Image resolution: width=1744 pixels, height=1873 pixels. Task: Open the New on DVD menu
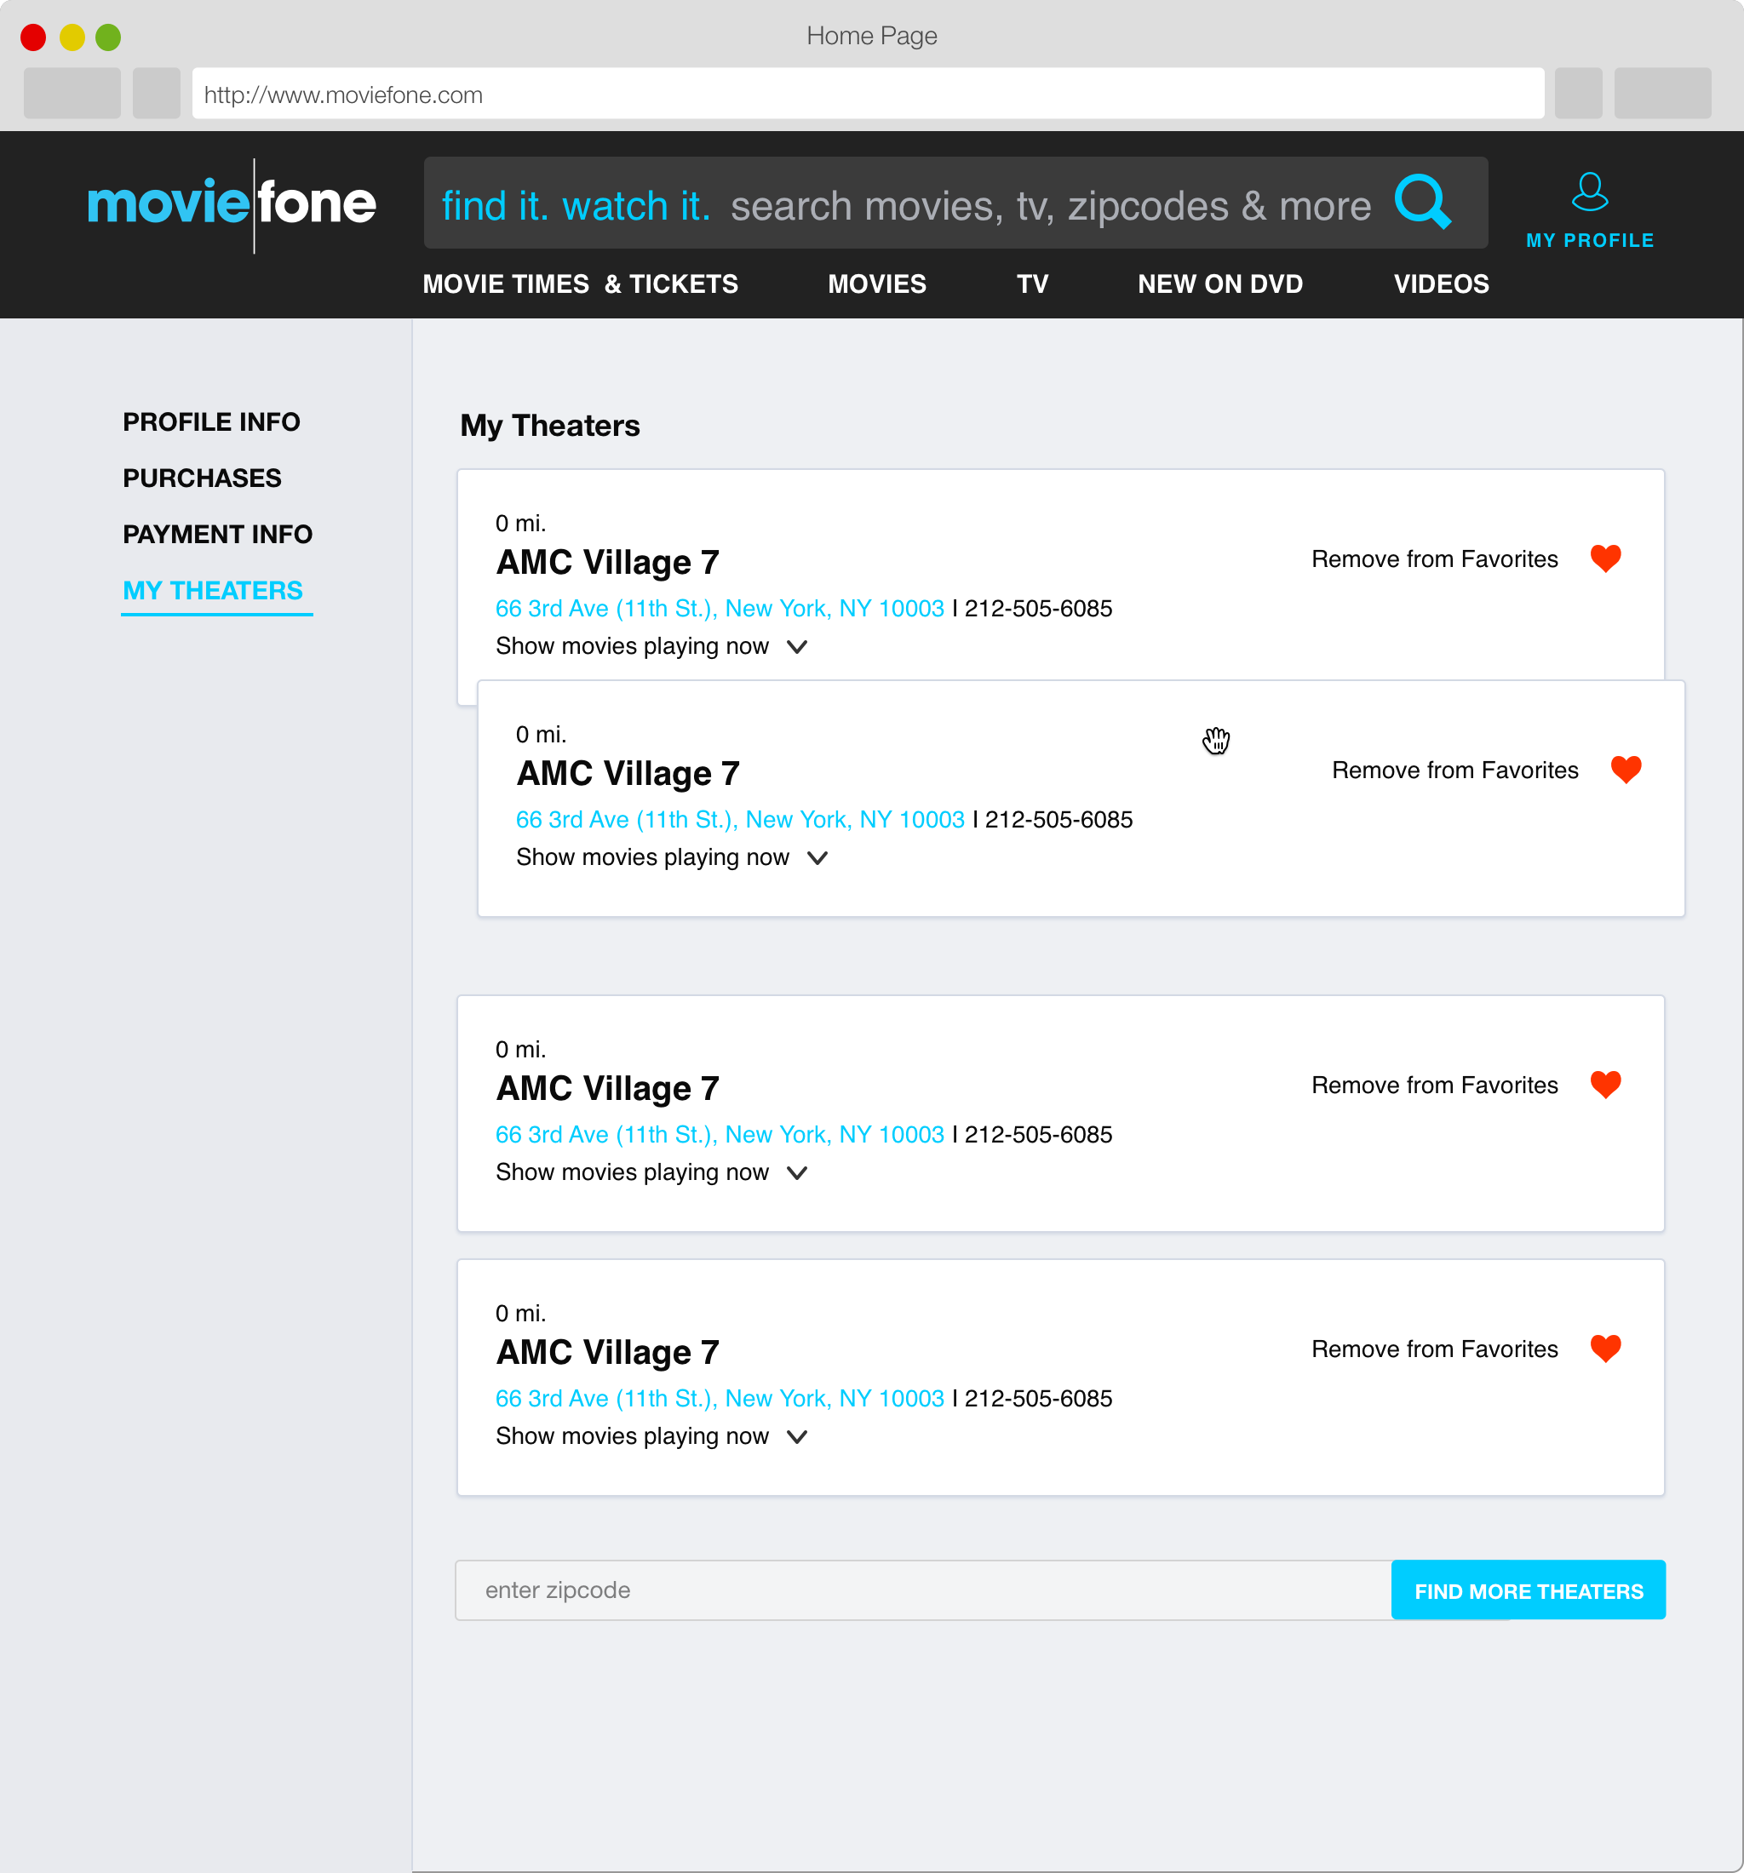1219,284
